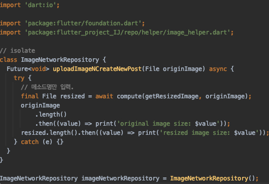Click the 'package:flutter/foundation.dart' import string
The width and height of the screenshot is (269, 184).
(x=83, y=23)
